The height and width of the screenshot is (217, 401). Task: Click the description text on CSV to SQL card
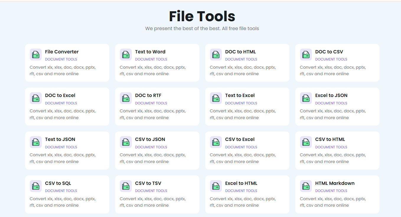click(x=63, y=202)
